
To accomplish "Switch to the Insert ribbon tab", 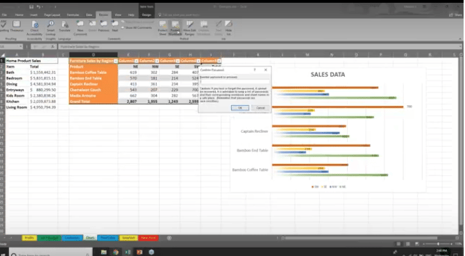I will pyautogui.click(x=33, y=15).
